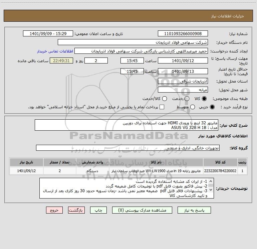Image resolution: width=257 pixels, height=249 pixels.
Task: Click the بازگشت back button
Action: pyautogui.click(x=76, y=210)
